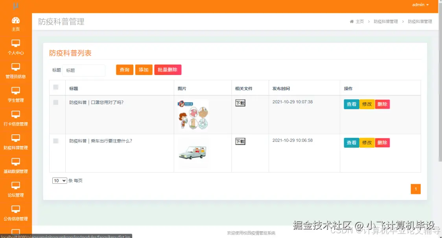Click 删除 for the 乘车出行 article row

[382, 143]
